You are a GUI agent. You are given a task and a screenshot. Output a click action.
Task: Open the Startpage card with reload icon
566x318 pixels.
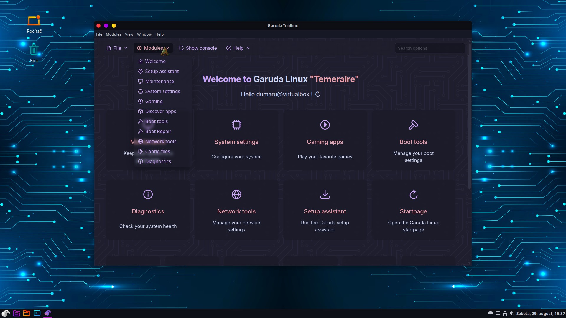tap(413, 209)
